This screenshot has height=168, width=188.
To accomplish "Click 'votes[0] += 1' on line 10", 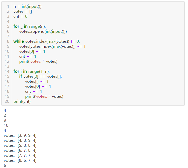I will pyautogui.click(x=32, y=51).
